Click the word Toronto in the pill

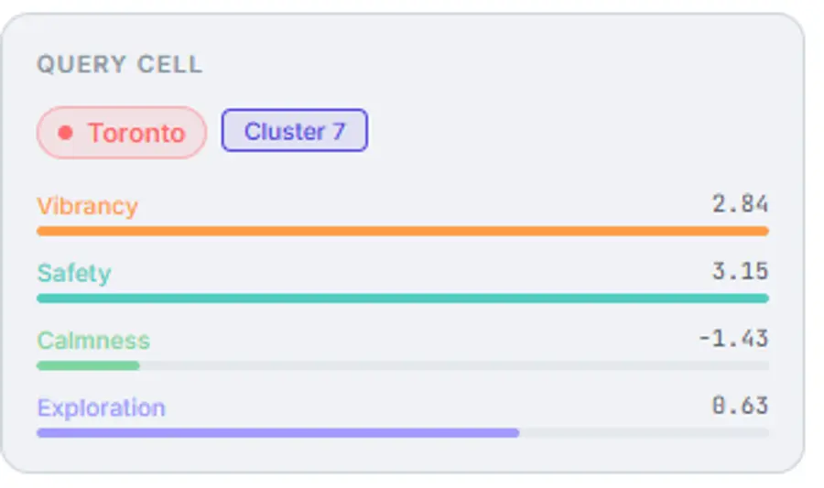point(136,133)
